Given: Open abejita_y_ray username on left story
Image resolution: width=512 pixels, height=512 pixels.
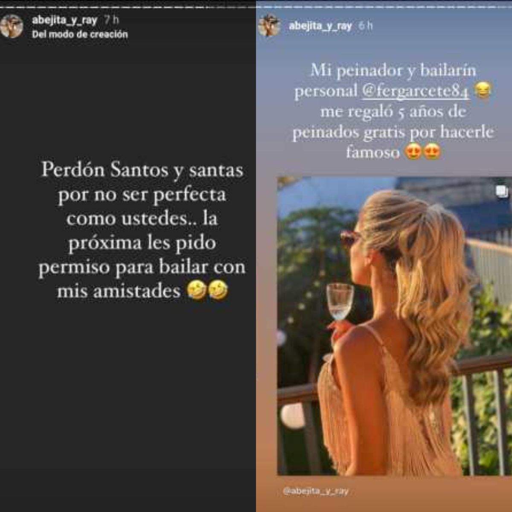Looking at the screenshot, I should pyautogui.click(x=64, y=20).
